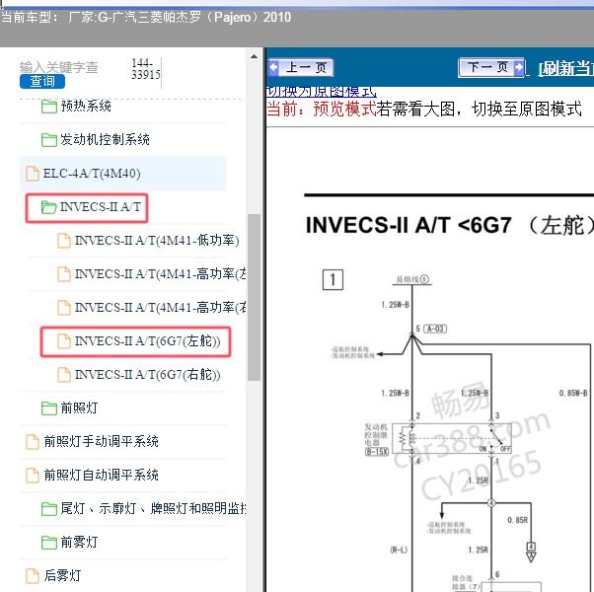Open INVECS-II A/T(4M41-低功率) diagram
Viewport: 594px width, 592px height.
(157, 241)
